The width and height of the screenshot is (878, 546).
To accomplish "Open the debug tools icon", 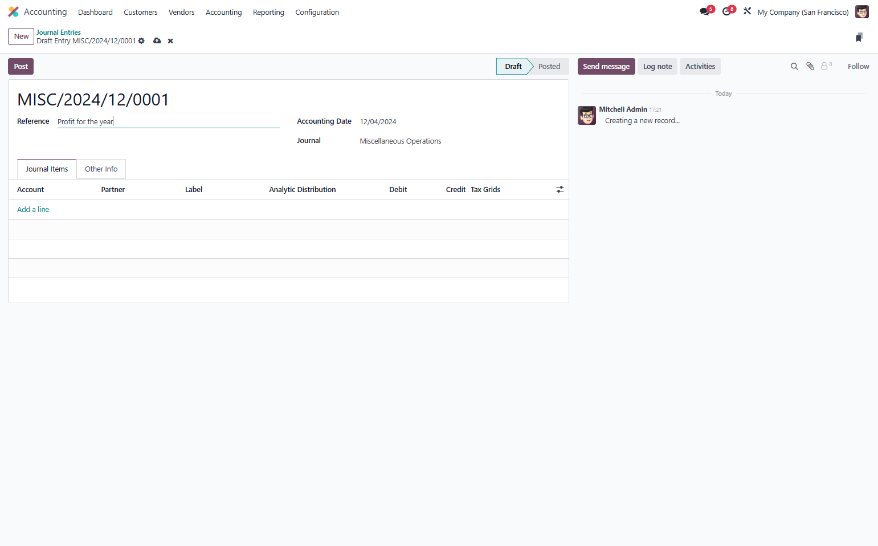I will click(x=747, y=11).
